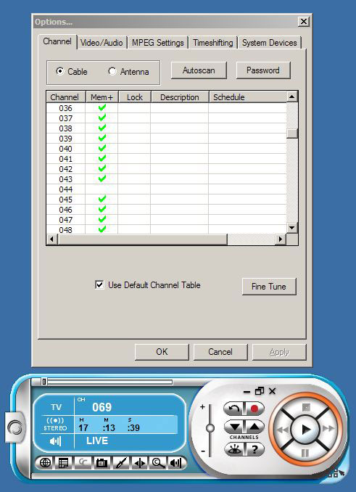The width and height of the screenshot is (356, 492).
Task: Click the channel list scroll up arrow
Action: [x=291, y=97]
